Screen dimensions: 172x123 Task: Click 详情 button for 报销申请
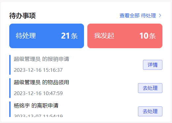coord(152,65)
